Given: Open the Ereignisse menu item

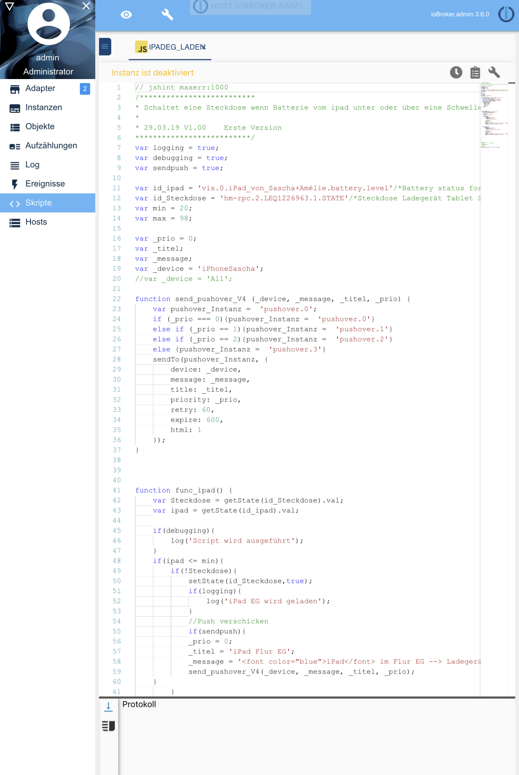Looking at the screenshot, I should 48,184.
